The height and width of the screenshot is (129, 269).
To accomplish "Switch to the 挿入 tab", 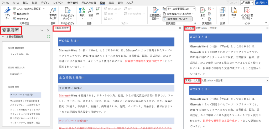I will click(x=25, y=3).
